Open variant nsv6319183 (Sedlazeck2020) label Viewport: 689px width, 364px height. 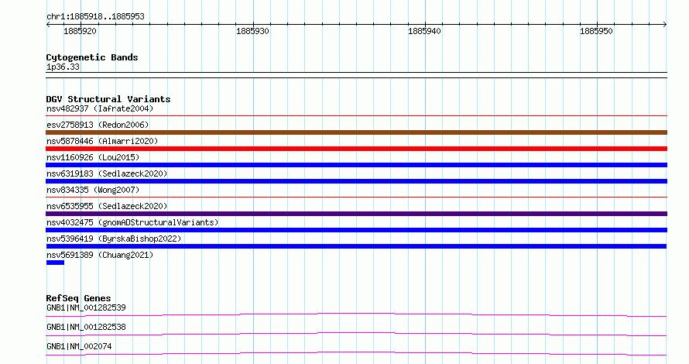click(107, 173)
